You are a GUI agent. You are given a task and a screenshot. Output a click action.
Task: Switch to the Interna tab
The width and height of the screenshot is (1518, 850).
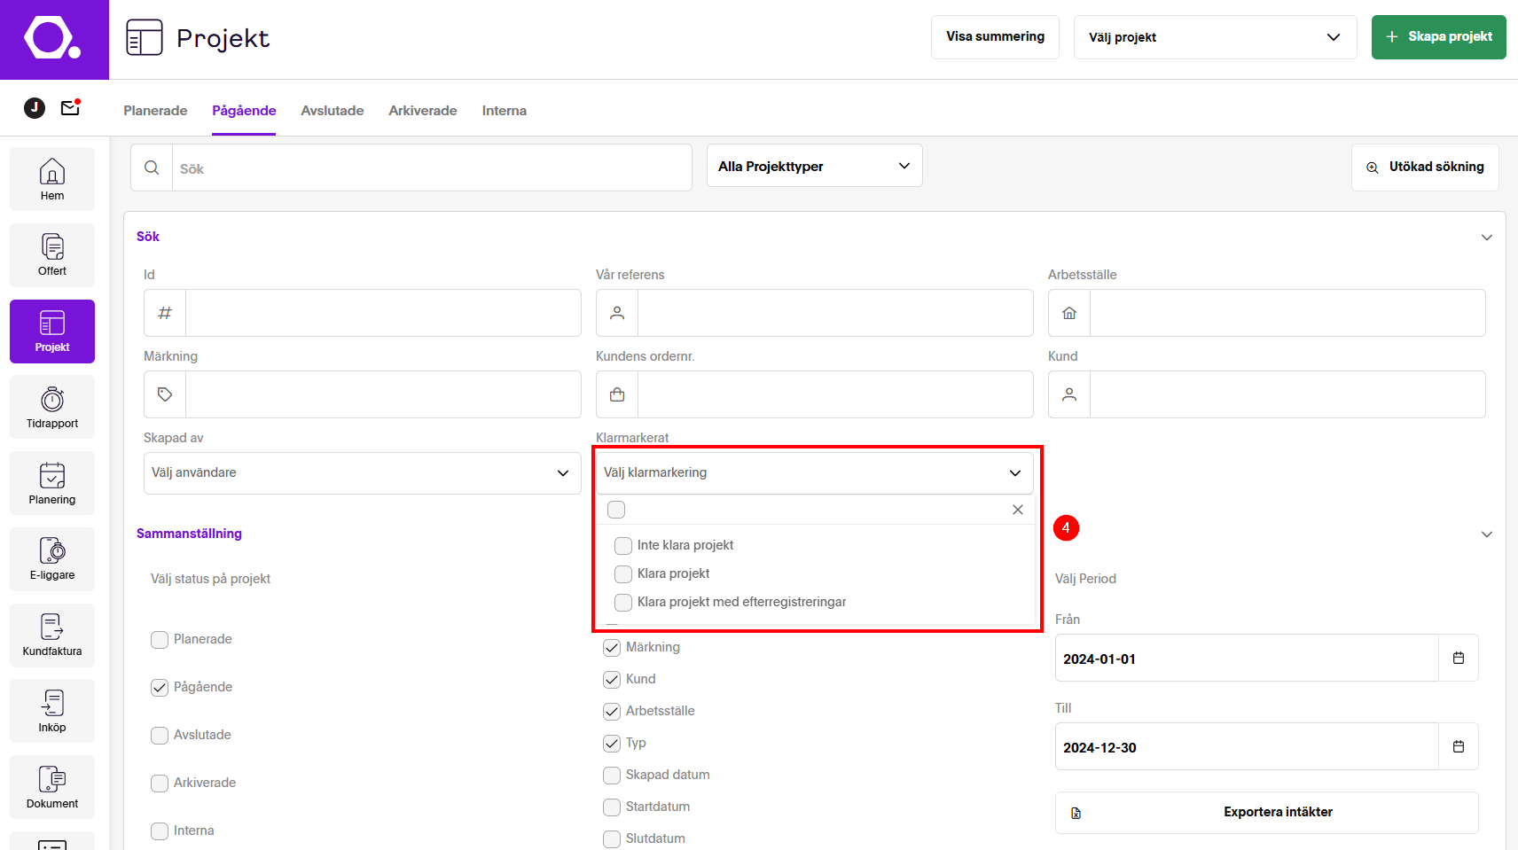[505, 111]
